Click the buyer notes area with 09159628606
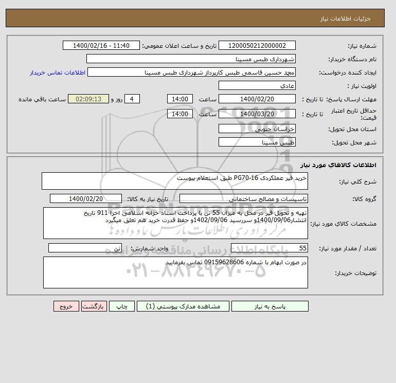 tap(175, 272)
